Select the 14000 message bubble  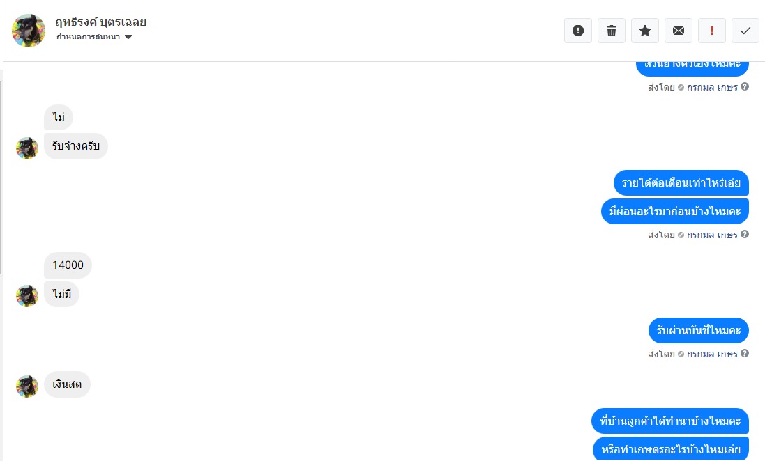click(x=68, y=265)
